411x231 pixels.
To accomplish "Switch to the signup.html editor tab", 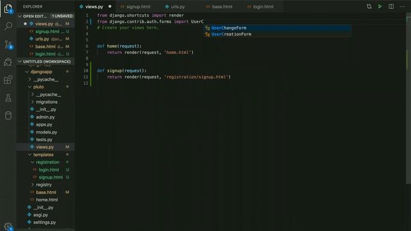I will (138, 7).
